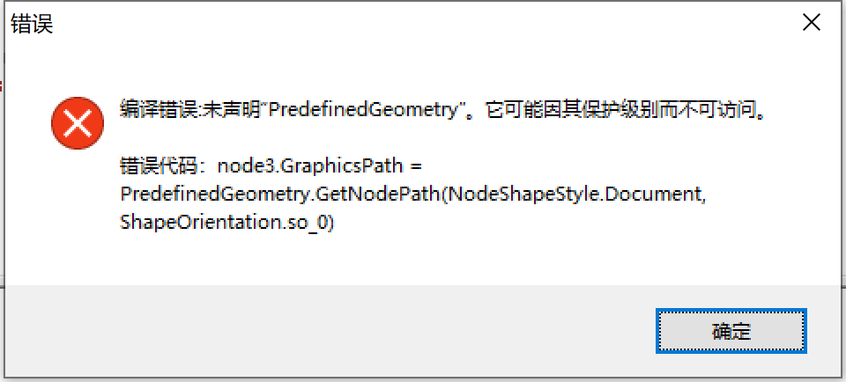Click the 确定 button to dismiss error
This screenshot has width=846, height=382.
pos(731,331)
